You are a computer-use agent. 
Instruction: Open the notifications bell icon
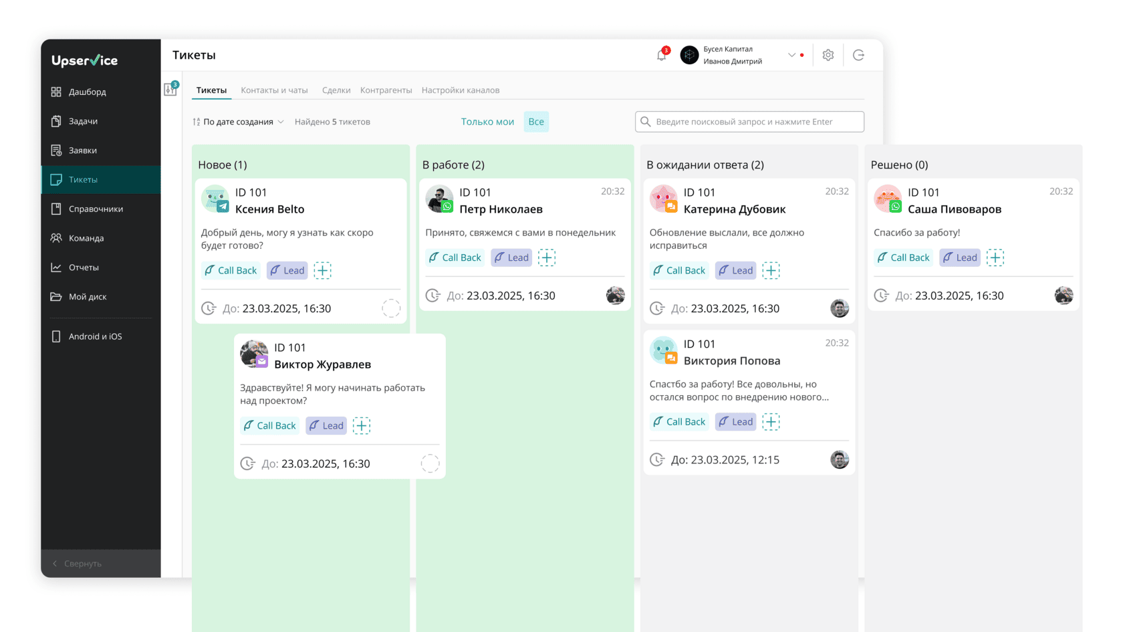click(x=662, y=56)
